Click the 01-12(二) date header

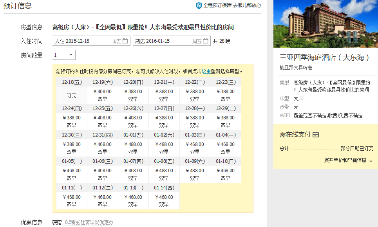tap(103, 188)
